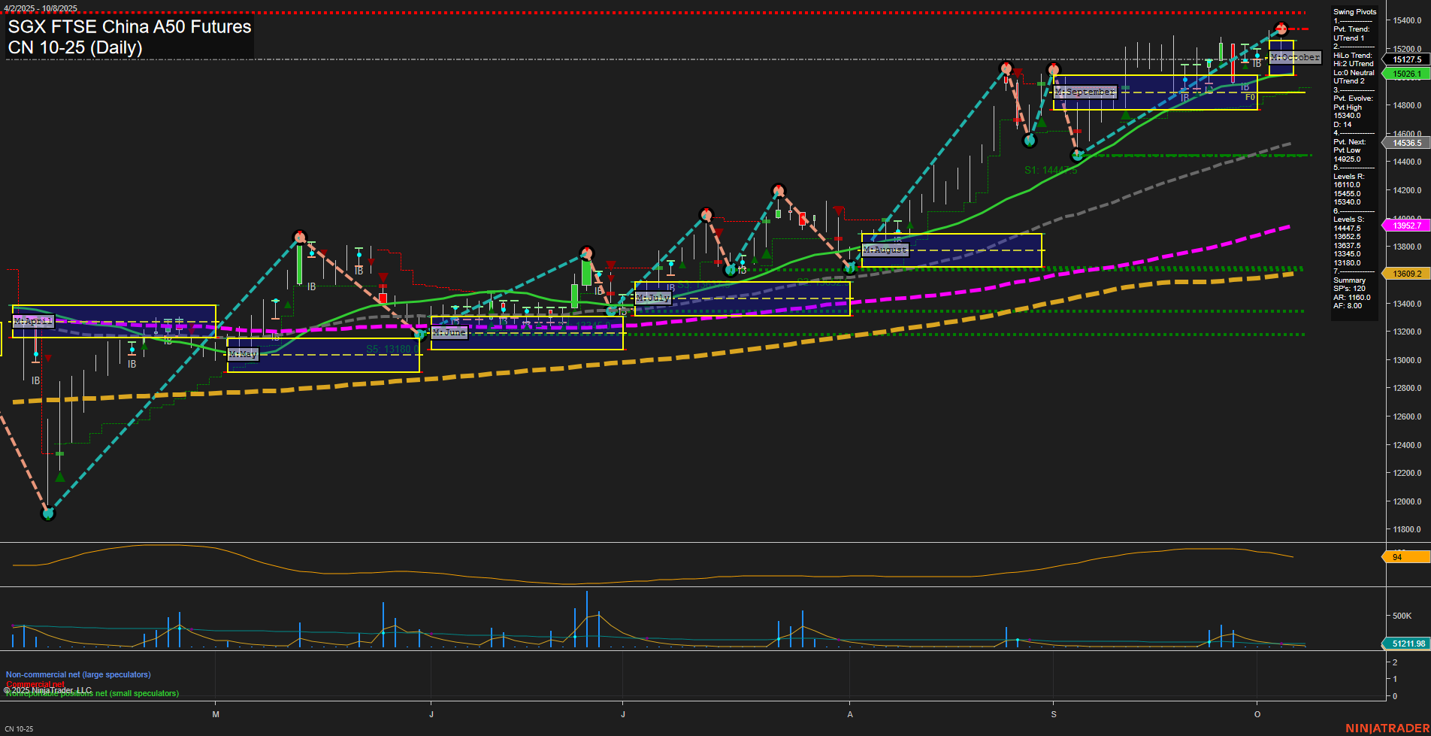Select the M:May zone label
1431x736 pixels.
pos(243,353)
